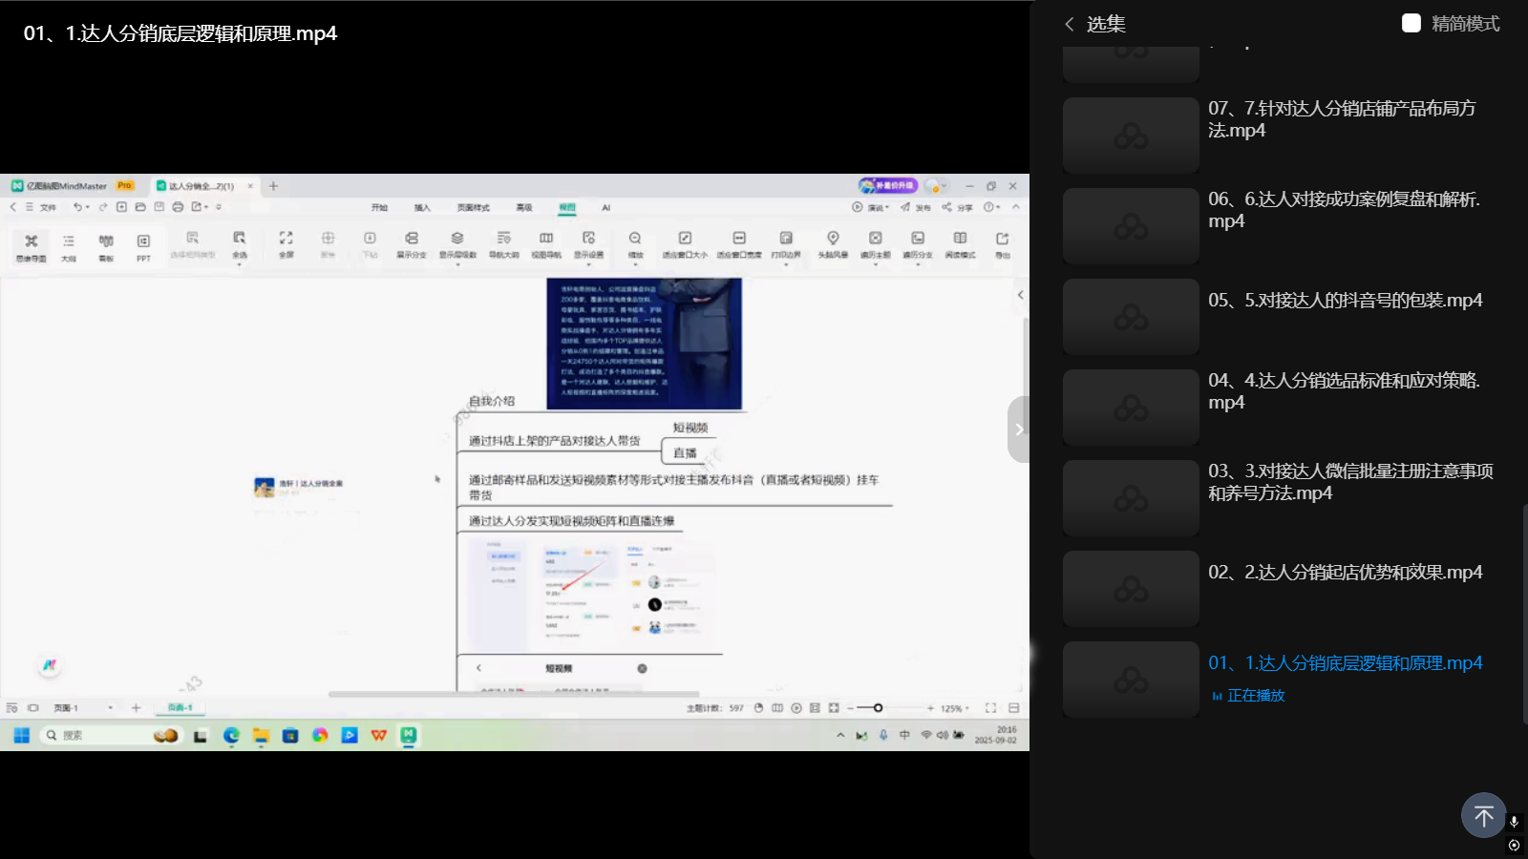The height and width of the screenshot is (859, 1528).
Task: Click the zoom slider handle in status bar
Action: click(878, 708)
